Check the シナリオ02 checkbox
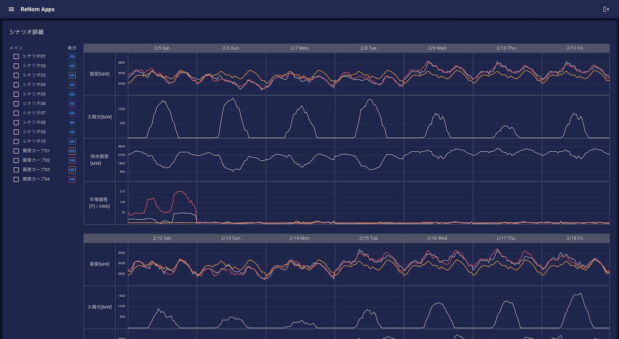Screen dimensions: 619x339 tap(16, 66)
